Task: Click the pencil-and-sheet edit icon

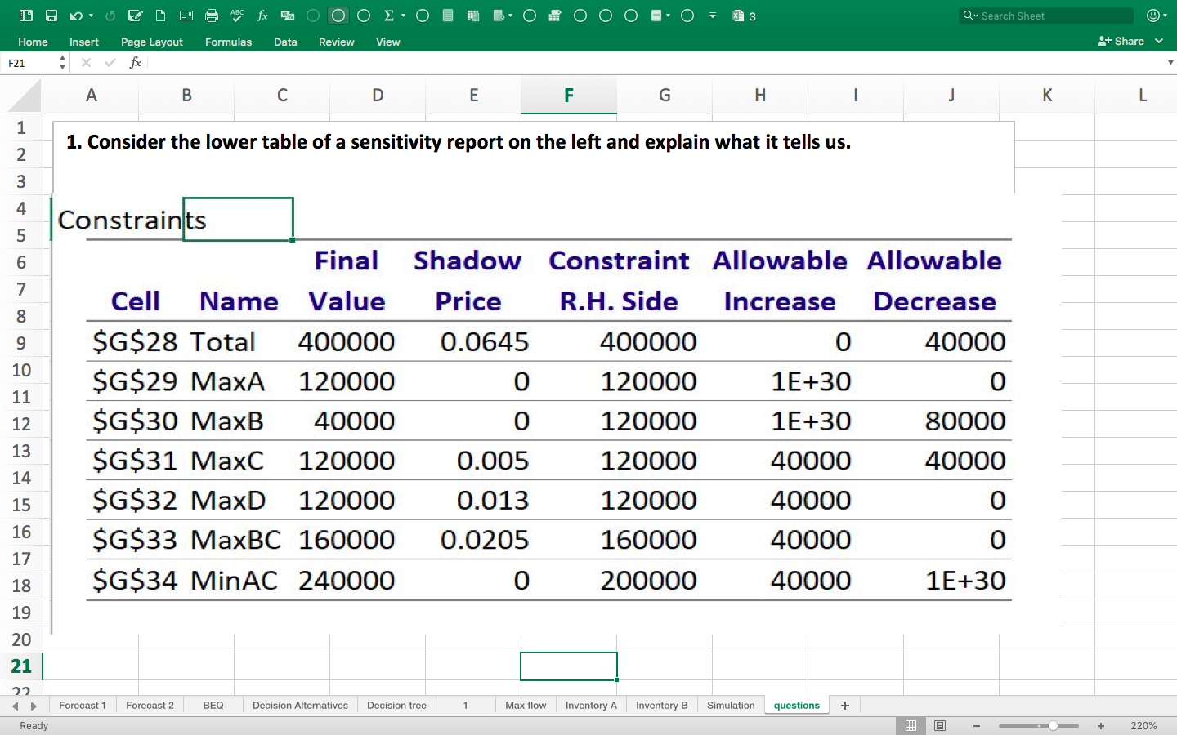Action: coord(136,16)
